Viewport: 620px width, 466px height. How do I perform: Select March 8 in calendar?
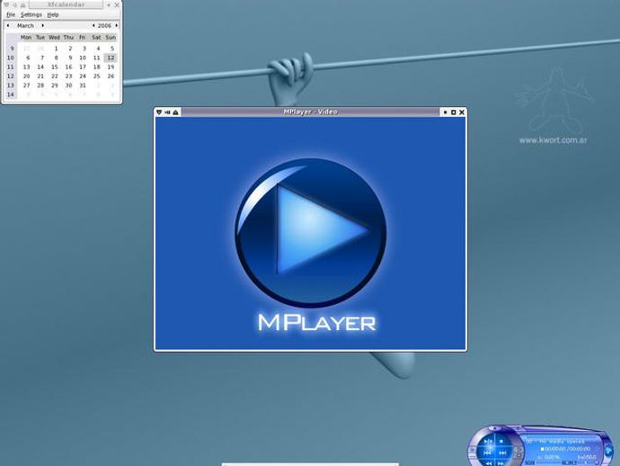point(56,58)
